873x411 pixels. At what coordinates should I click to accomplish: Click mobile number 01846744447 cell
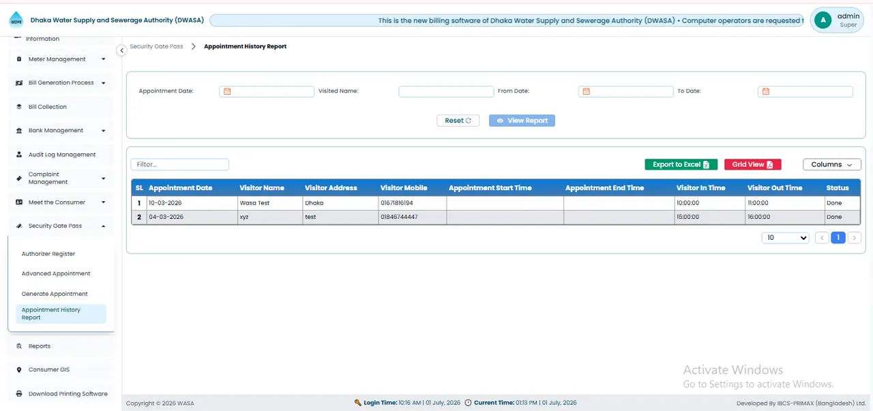[x=412, y=217]
